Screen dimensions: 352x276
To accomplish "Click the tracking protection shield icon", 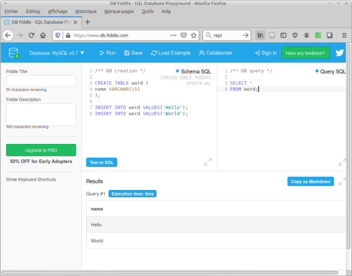I will [58, 35].
